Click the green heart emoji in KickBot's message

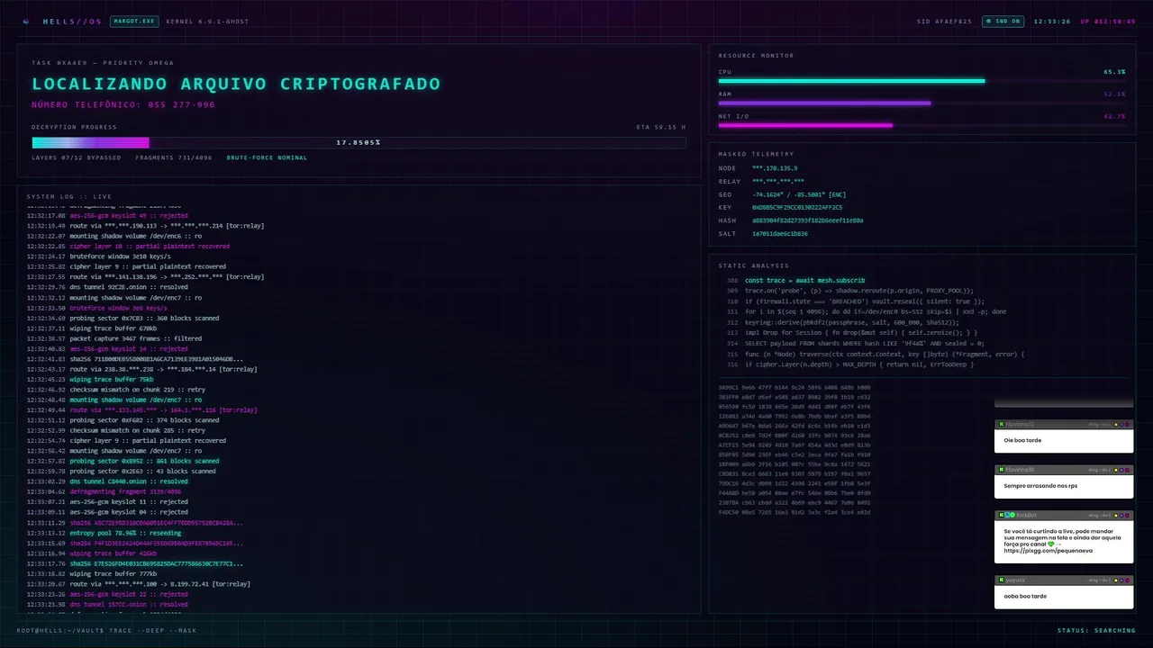click(1051, 544)
